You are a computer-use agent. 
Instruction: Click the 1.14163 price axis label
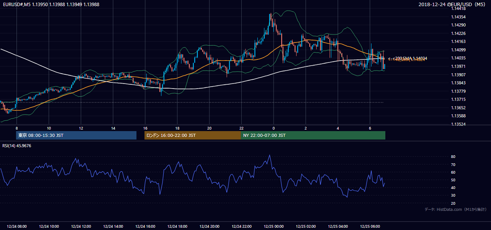pyautogui.click(x=458, y=41)
